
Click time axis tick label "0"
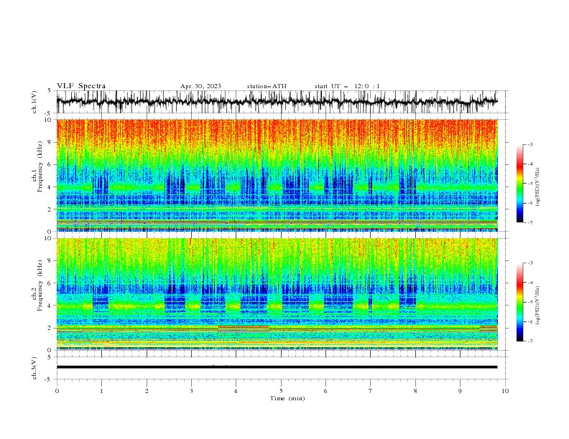[x=57, y=391]
